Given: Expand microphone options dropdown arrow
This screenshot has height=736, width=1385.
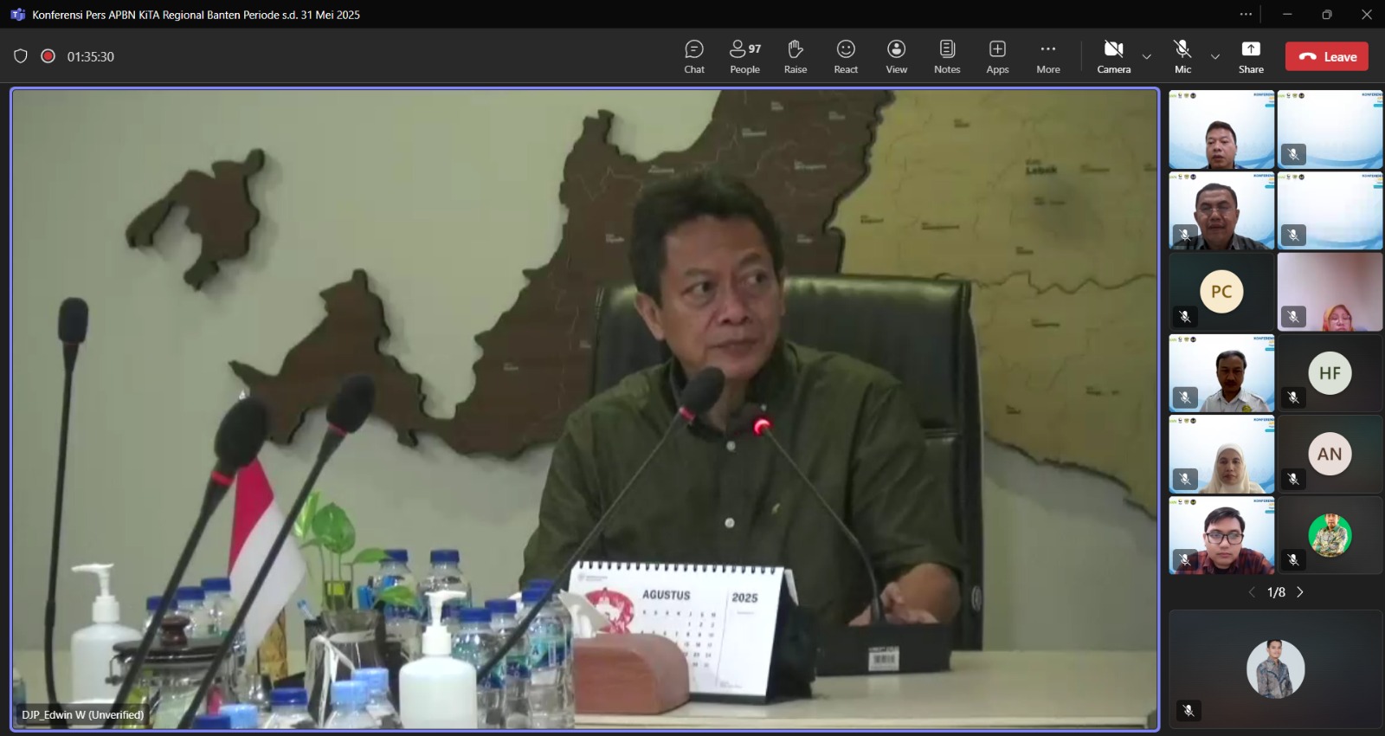Looking at the screenshot, I should pos(1215,57).
